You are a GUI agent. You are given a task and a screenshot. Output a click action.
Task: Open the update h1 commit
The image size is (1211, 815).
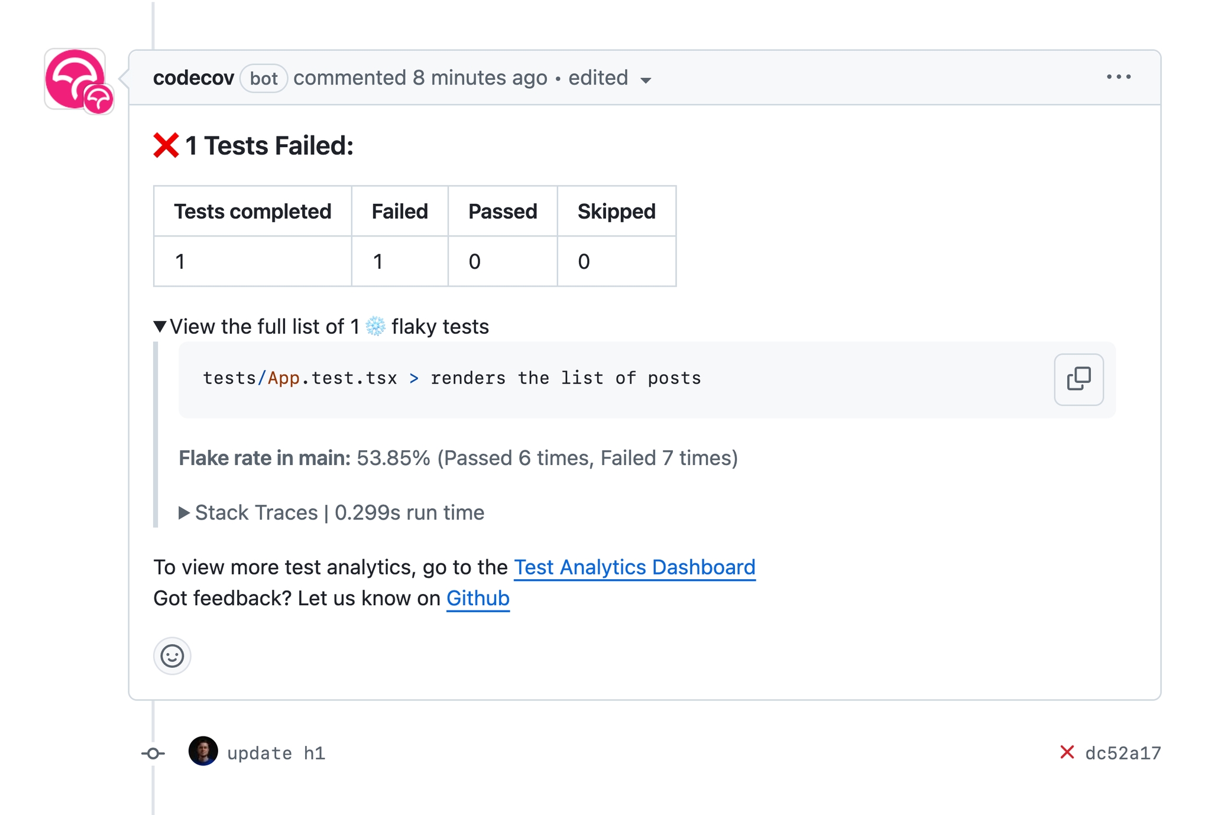click(276, 752)
